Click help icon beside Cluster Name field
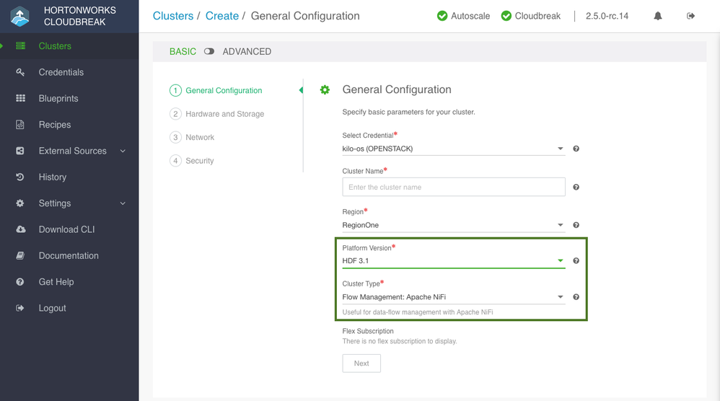Screen dimensions: 720x401 point(576,187)
